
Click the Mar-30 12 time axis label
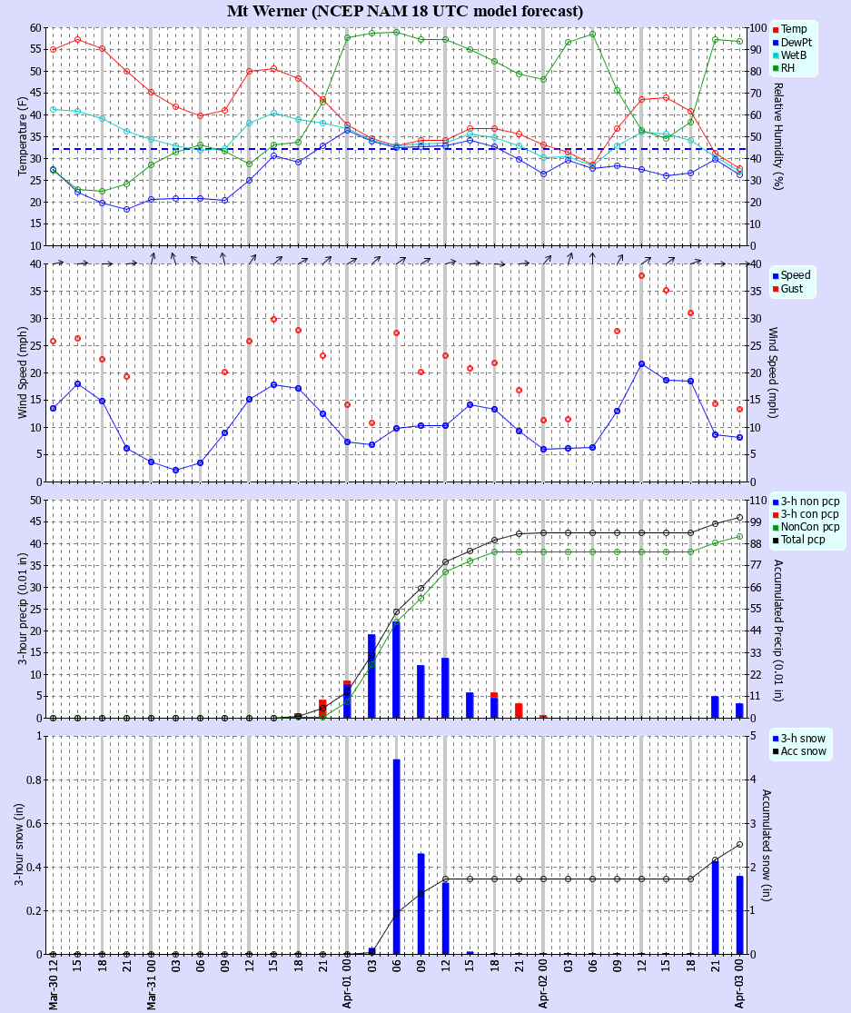[x=54, y=986]
